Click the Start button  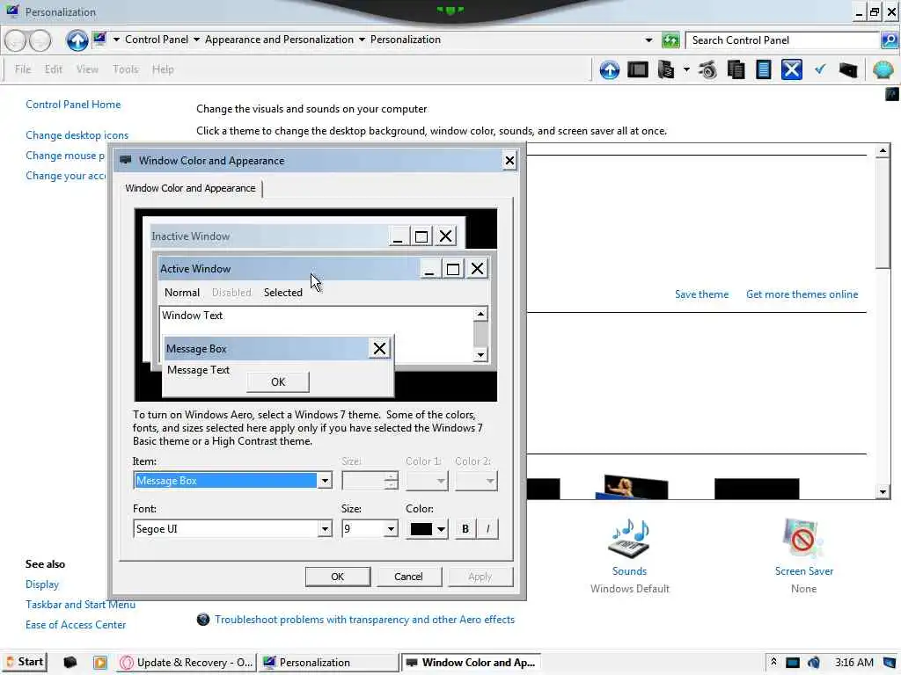pos(25,662)
